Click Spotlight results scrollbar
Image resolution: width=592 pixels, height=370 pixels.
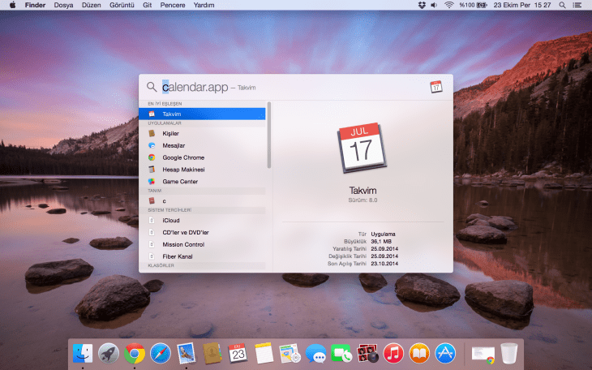tap(269, 135)
